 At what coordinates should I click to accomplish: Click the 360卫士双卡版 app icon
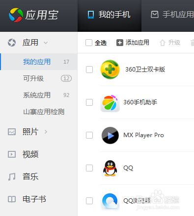pos(110,70)
